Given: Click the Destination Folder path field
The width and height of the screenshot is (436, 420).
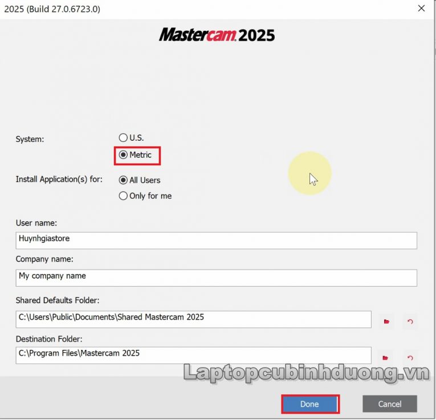Looking at the screenshot, I should pos(193,355).
